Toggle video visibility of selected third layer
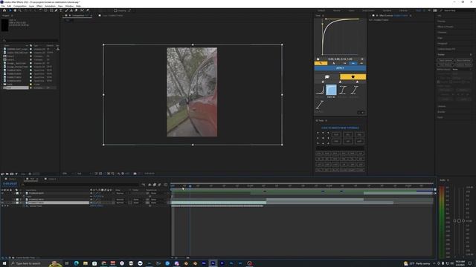Image resolution: width=476 pixels, height=267 pixels. (x=2, y=202)
